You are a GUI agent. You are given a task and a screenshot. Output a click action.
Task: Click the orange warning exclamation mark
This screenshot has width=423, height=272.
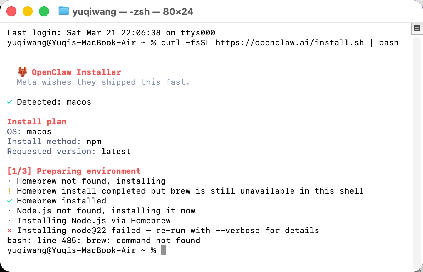[x=10, y=191]
